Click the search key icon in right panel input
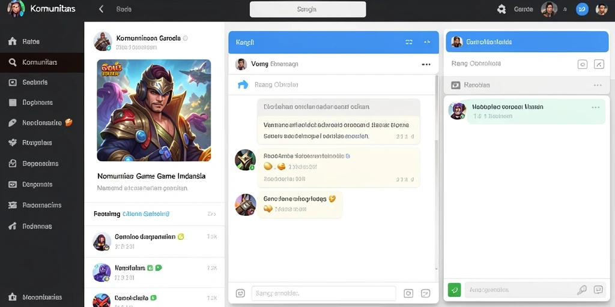 click(x=581, y=290)
